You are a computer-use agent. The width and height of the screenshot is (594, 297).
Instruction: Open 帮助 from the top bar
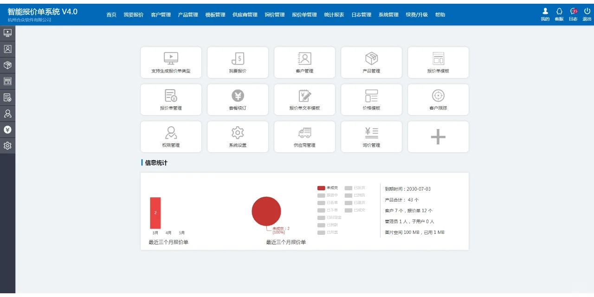[440, 14]
